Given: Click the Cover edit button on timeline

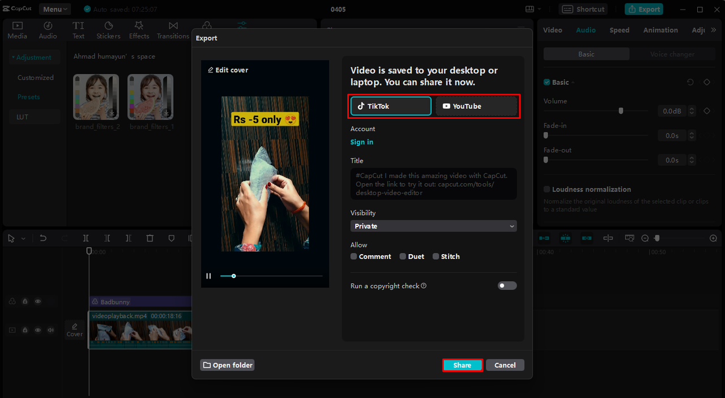Looking at the screenshot, I should click(75, 329).
